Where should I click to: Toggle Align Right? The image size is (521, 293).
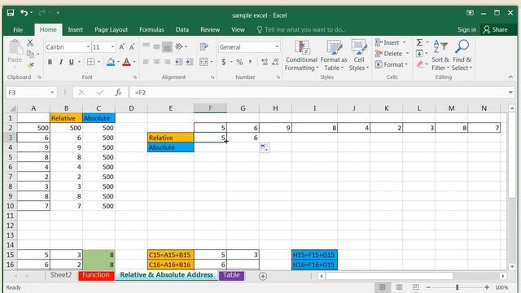tap(167, 62)
